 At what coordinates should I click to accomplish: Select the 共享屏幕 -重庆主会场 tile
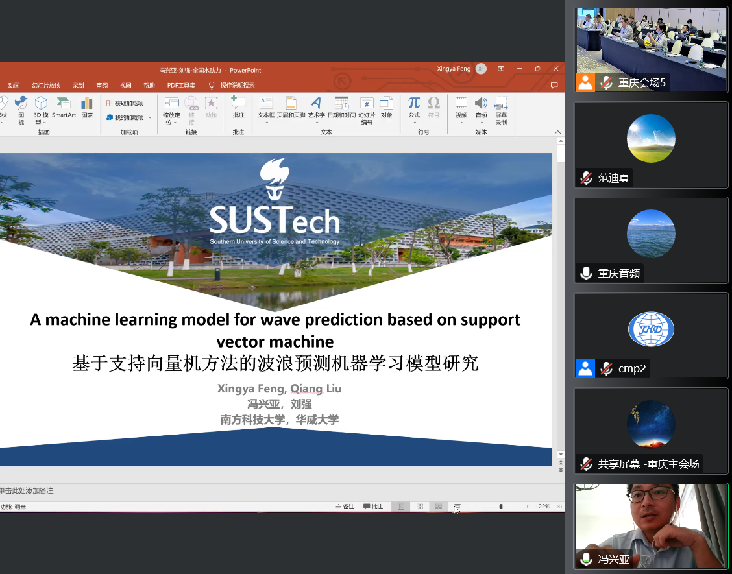pos(651,431)
